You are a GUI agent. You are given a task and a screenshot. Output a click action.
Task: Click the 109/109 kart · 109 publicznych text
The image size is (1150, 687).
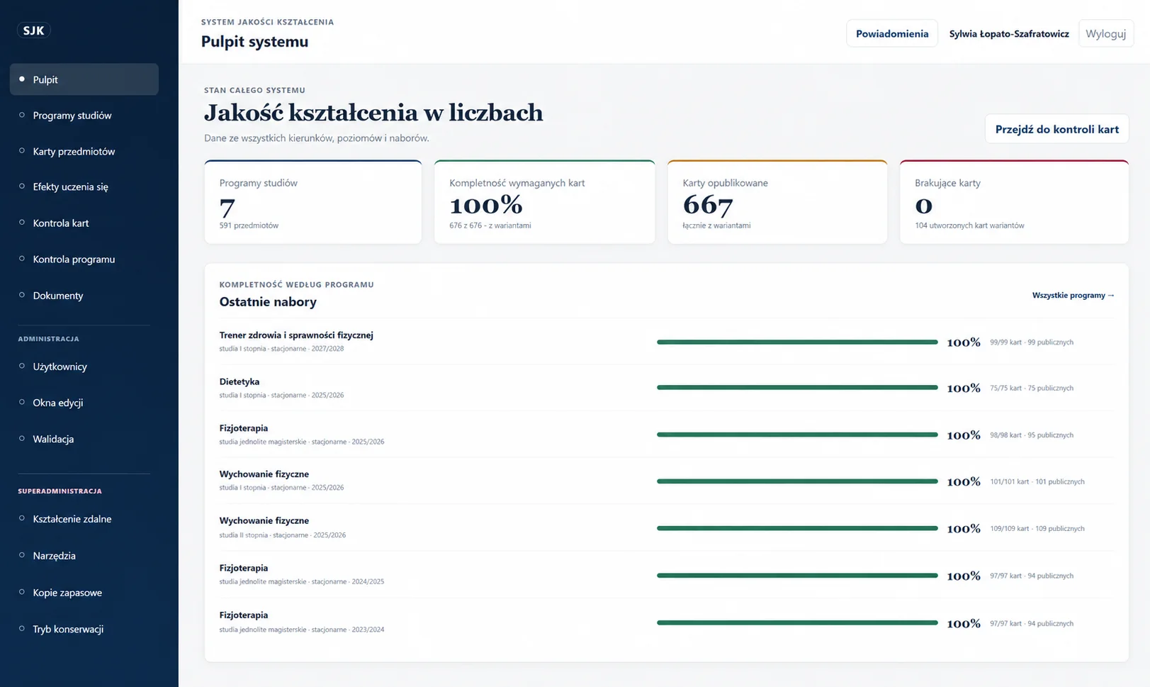point(1037,529)
